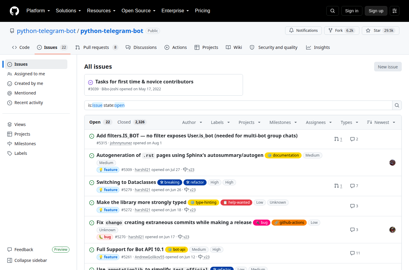Expand the Open Source menu
This screenshot has height=270, width=409.
pos(139,11)
